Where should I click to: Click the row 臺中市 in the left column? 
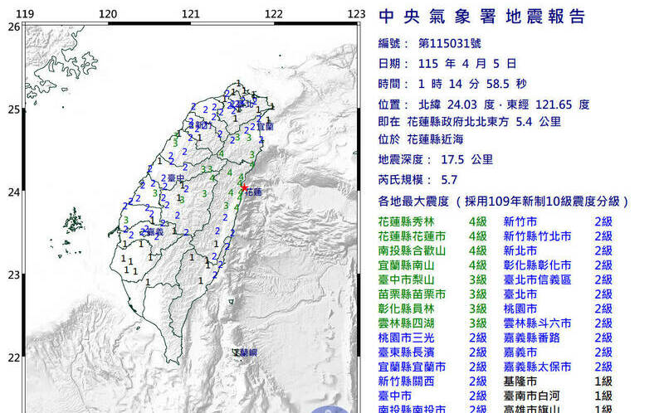click(x=432, y=396)
